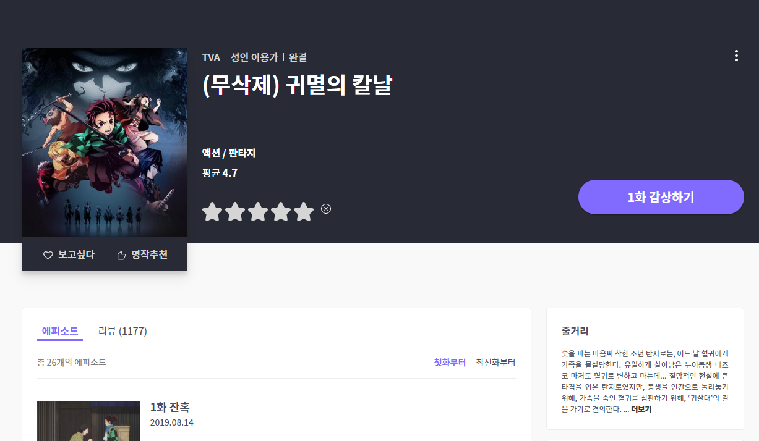Click the 액션 / 판타지 genre label

229,153
